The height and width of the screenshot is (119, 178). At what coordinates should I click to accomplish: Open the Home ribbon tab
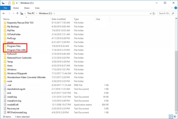tap(16, 8)
